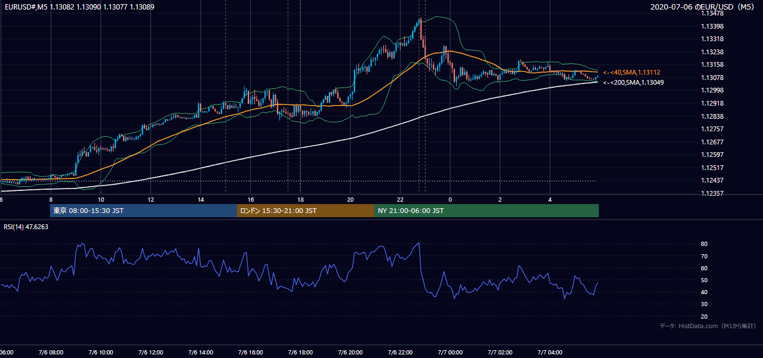Click the 7/7 02:00 bottom time label

point(500,353)
